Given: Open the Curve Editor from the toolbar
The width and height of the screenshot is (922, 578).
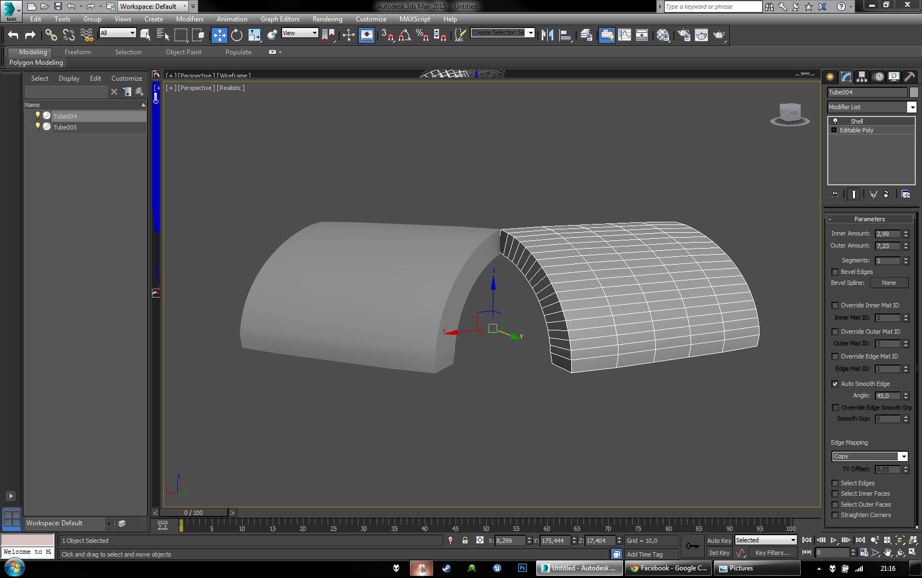Looking at the screenshot, I should point(625,35).
